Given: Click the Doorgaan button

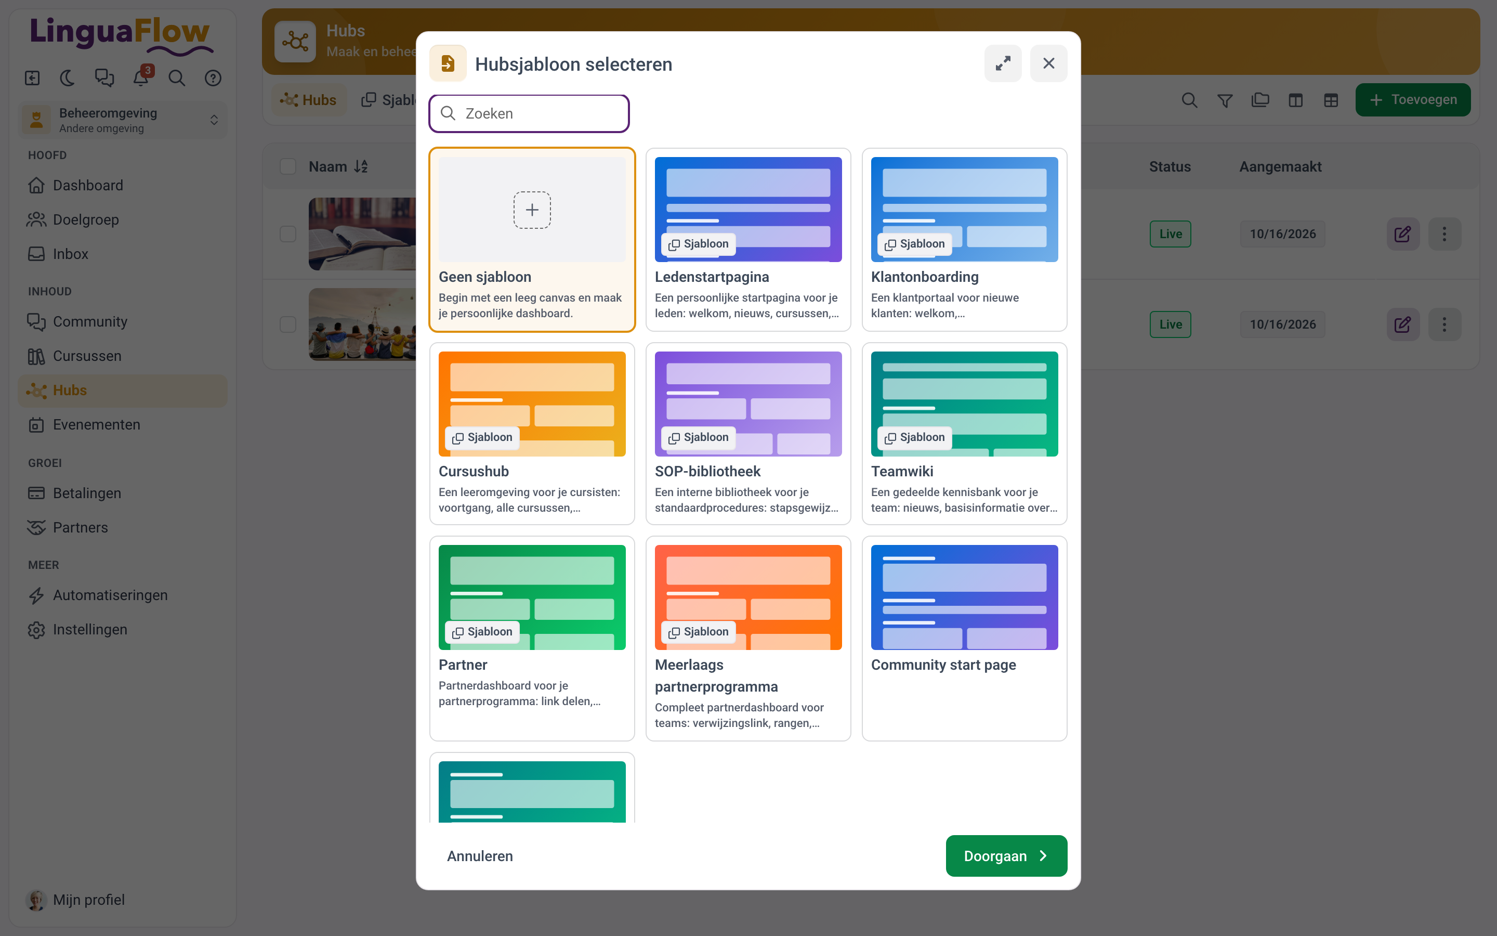Looking at the screenshot, I should (x=1006, y=855).
